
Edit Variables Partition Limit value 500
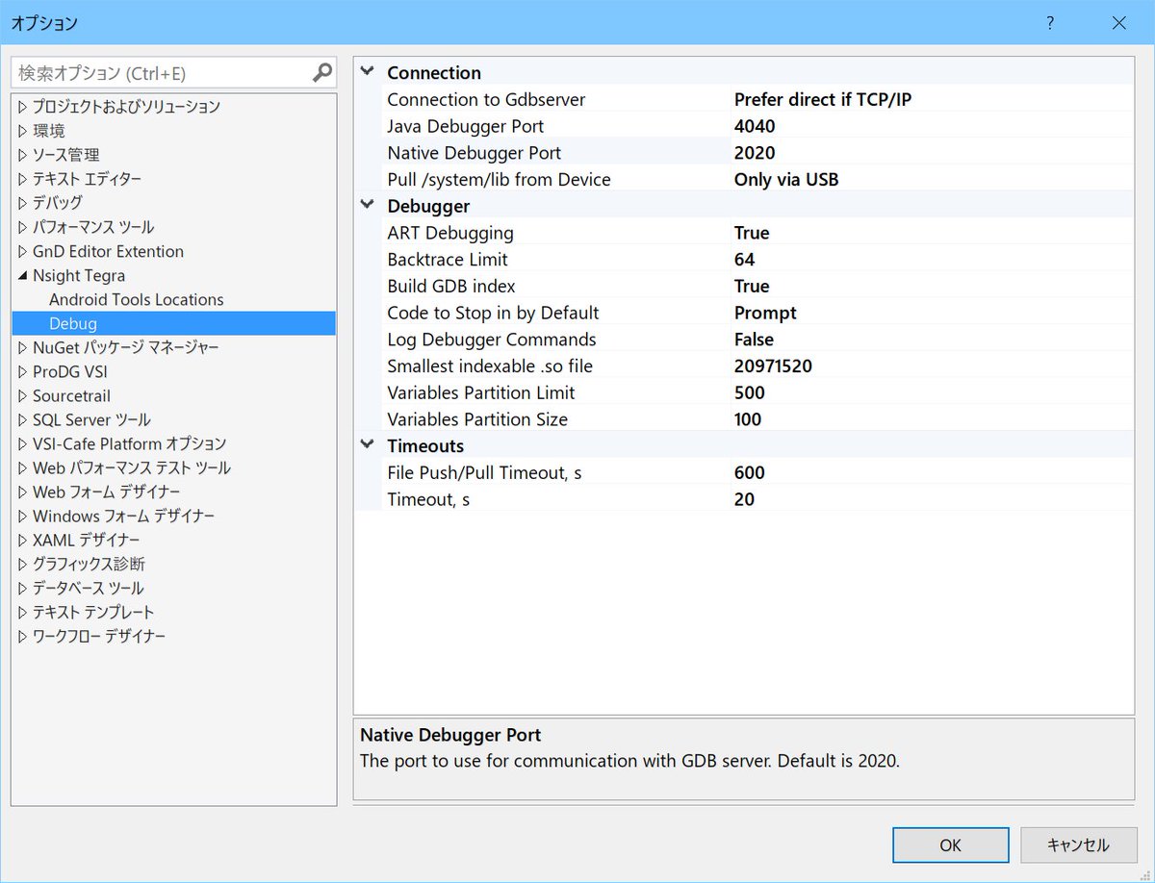749,392
